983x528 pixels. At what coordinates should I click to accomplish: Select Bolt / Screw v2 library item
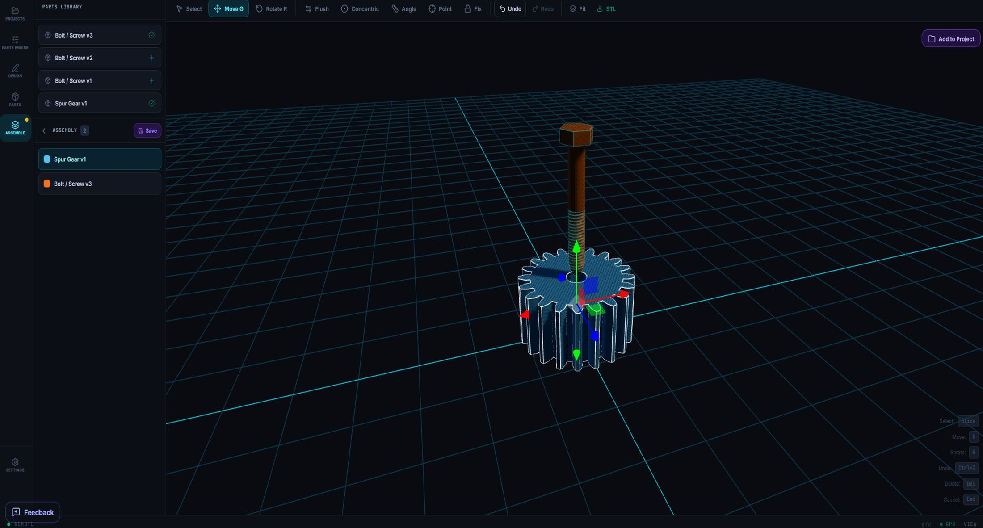(100, 58)
